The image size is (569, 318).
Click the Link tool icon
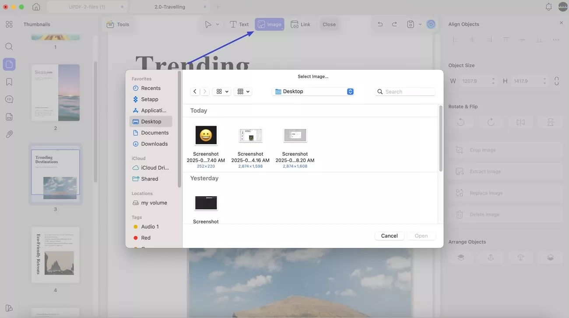pos(300,25)
